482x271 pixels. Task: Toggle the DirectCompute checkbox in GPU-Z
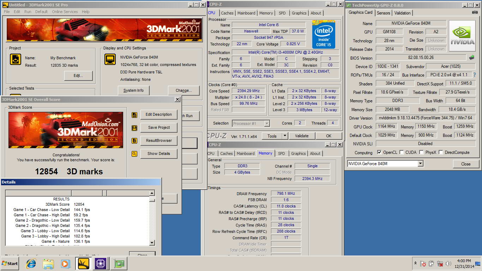pos(441,152)
